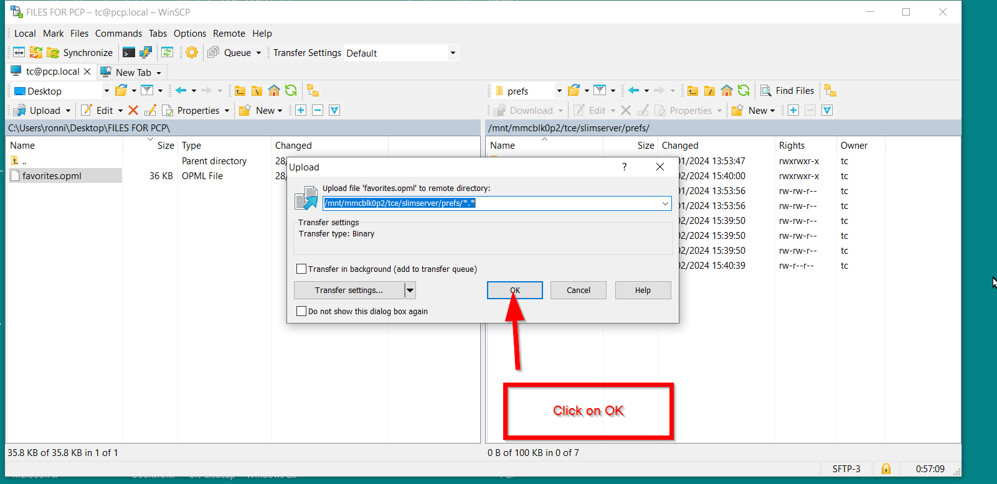This screenshot has height=484, width=997.
Task: Click the local panel home directory icon
Action: click(x=273, y=91)
